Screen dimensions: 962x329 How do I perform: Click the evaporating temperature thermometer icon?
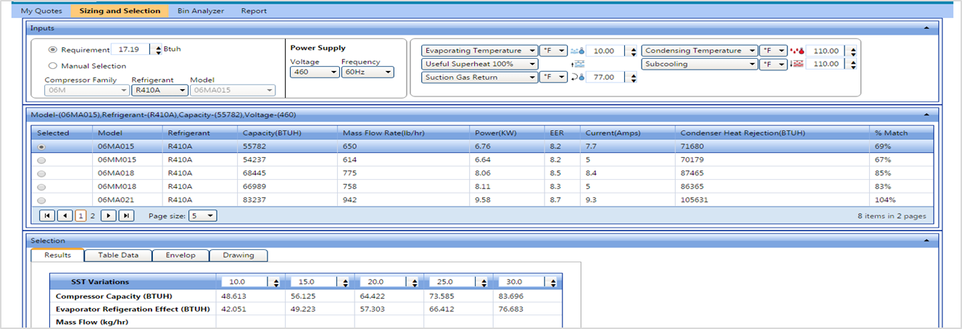point(577,51)
